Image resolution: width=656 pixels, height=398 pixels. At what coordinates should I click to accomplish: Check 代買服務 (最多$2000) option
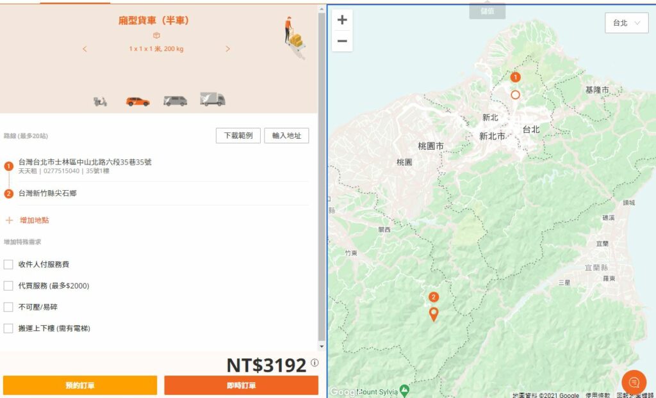click(x=8, y=285)
